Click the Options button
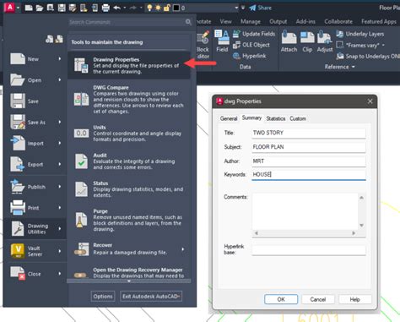Viewport: 400px width, 322px height. (103, 297)
